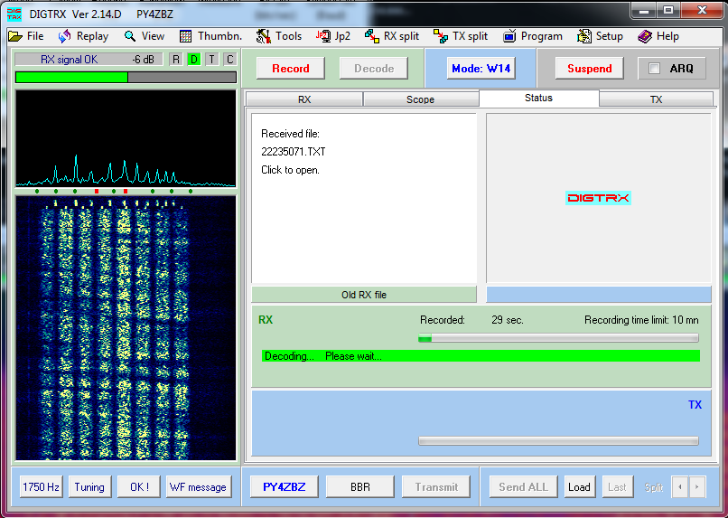Image resolution: width=728 pixels, height=518 pixels.
Task: Toggle the green D indicator button
Action: (193, 60)
